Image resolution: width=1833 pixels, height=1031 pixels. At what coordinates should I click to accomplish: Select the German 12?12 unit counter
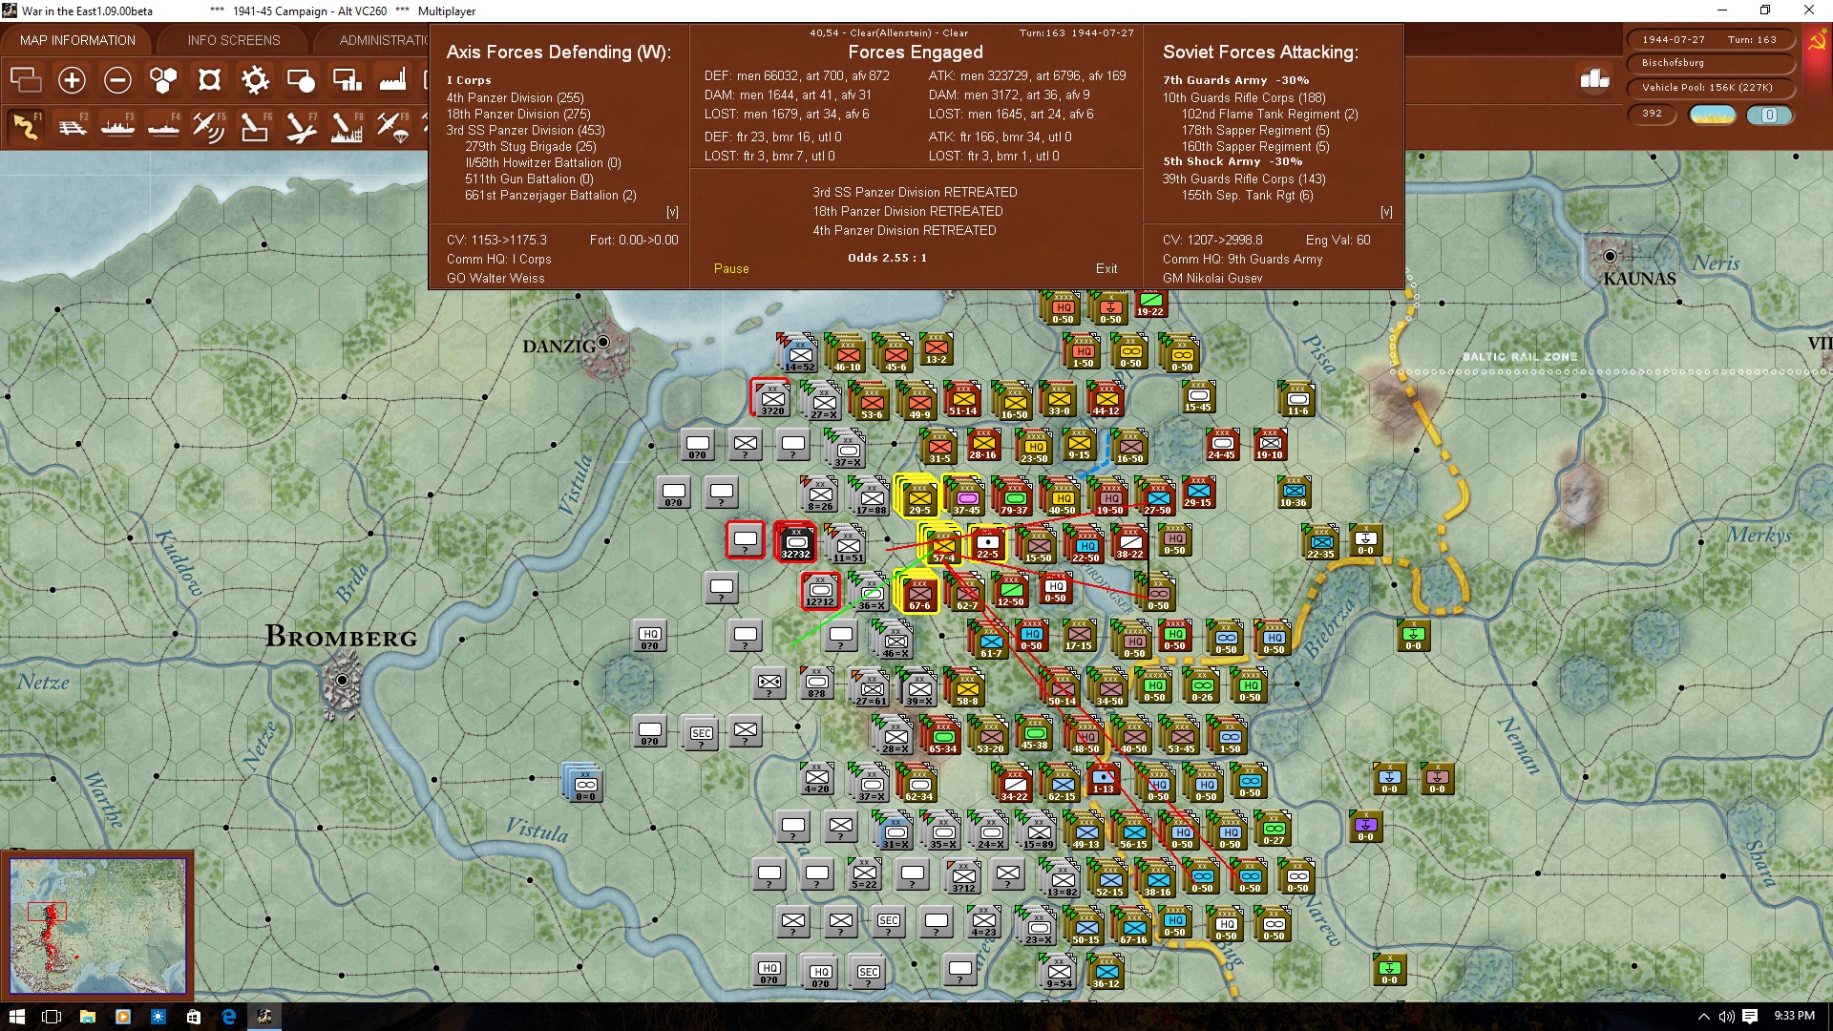point(820,591)
